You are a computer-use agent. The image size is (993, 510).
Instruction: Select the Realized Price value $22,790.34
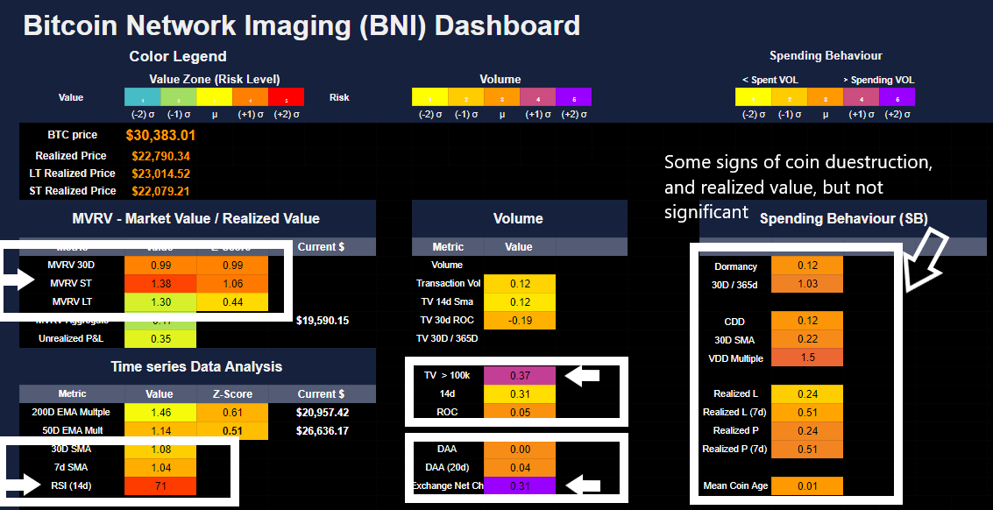[161, 156]
